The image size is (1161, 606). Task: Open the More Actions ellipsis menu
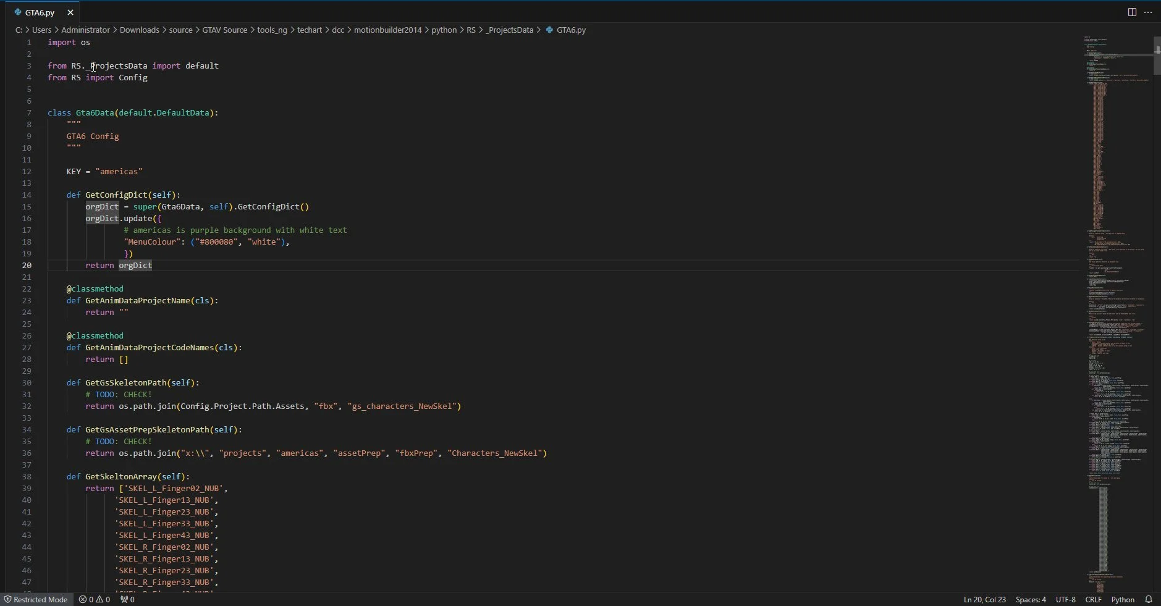(x=1148, y=12)
